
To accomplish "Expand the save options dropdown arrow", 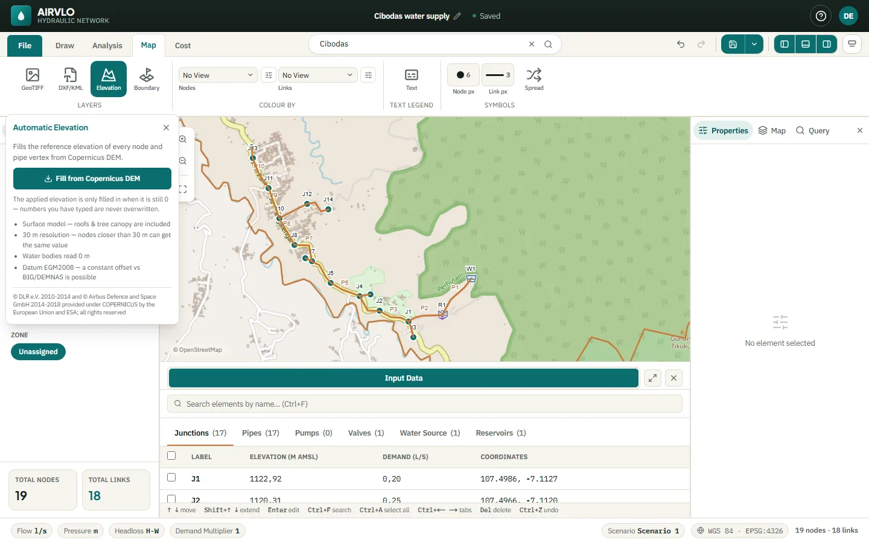I will point(754,44).
